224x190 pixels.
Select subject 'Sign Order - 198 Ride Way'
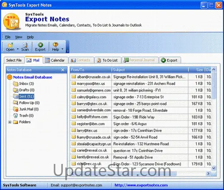134,117
